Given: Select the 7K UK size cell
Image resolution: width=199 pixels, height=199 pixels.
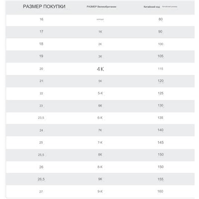Looking at the screenshot, I should [100, 130].
